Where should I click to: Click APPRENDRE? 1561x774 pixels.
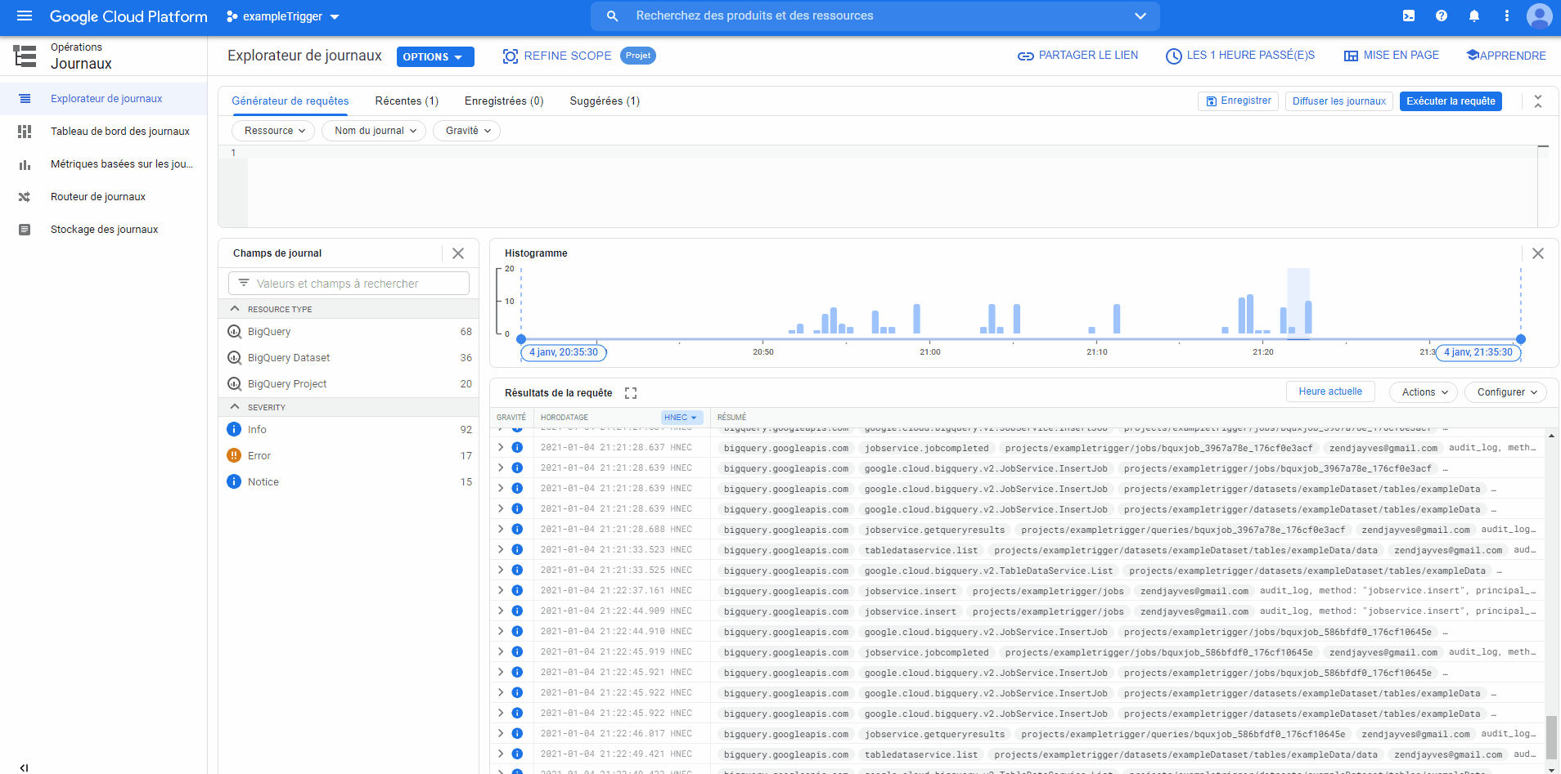coord(1506,56)
